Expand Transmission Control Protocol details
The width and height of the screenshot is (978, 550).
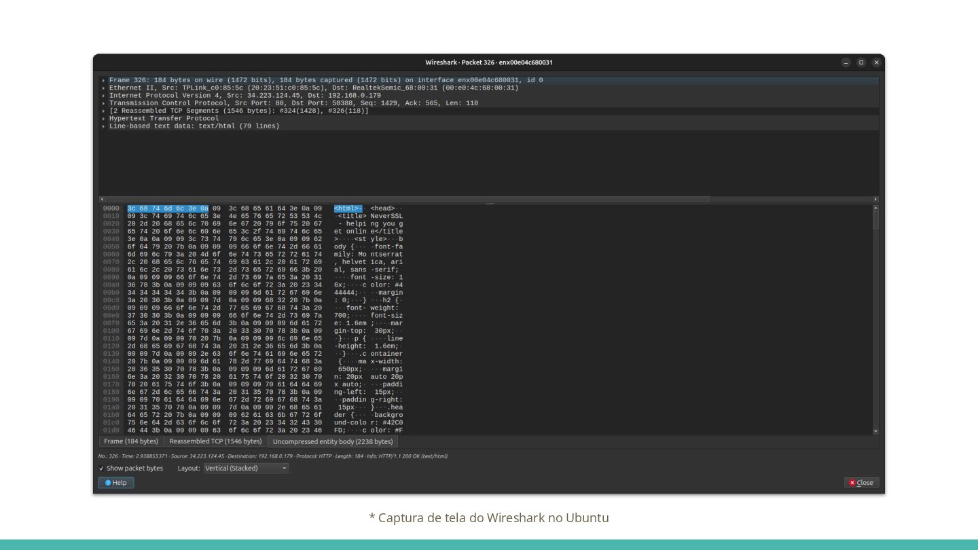click(x=104, y=103)
